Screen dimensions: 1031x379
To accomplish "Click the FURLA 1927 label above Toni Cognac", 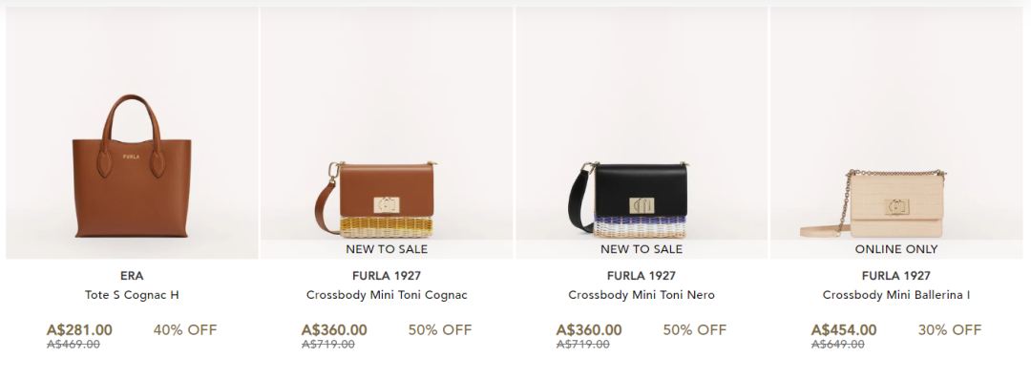I will [x=387, y=276].
